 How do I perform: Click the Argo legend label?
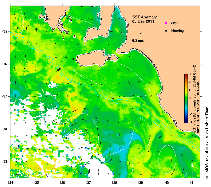point(175,23)
